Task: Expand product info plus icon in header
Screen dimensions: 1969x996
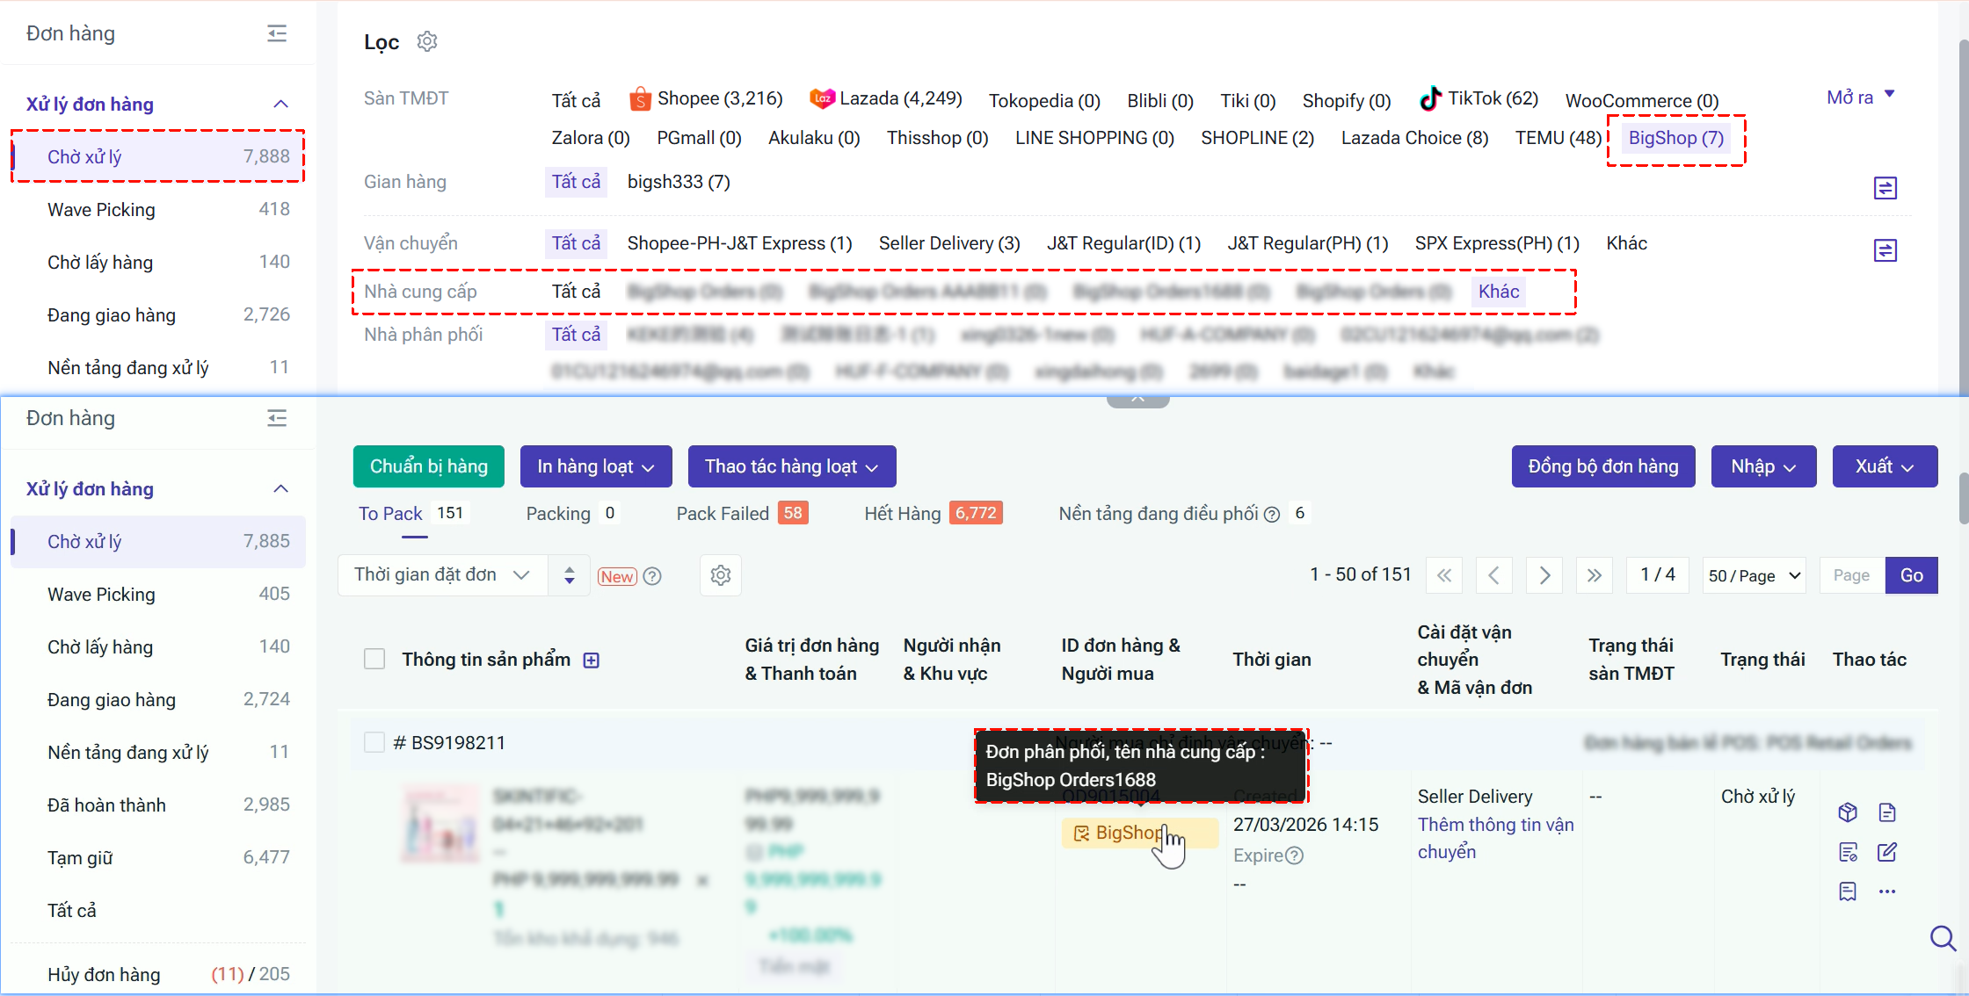Action: tap(592, 660)
